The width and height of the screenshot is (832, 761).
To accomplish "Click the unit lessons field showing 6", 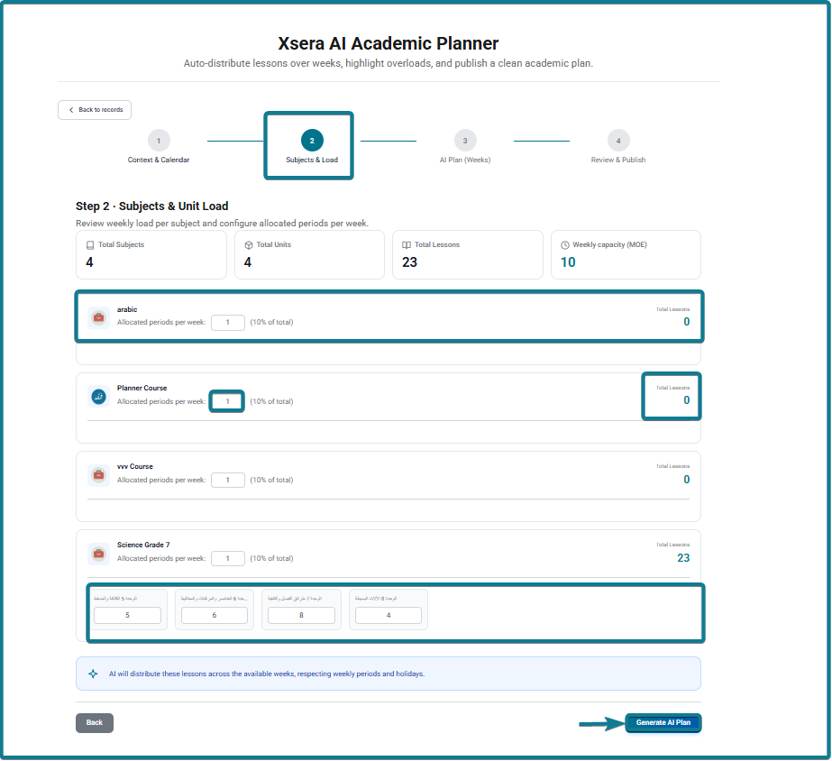I will pyautogui.click(x=215, y=615).
